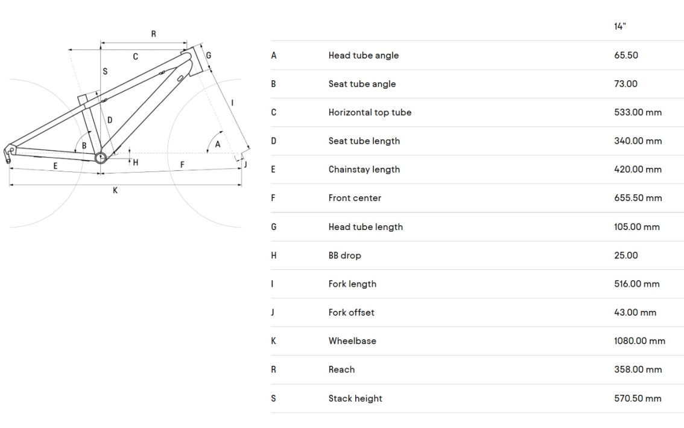Click the Stack height value 570.50 mm
Image resolution: width=684 pixels, height=428 pixels.
click(638, 398)
